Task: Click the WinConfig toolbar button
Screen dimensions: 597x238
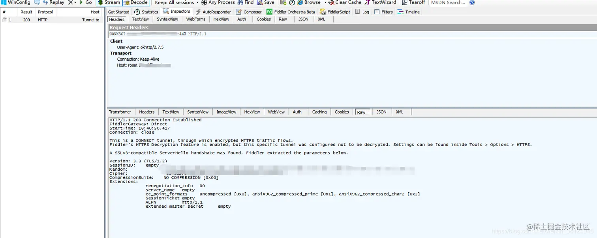Action: point(15,2)
